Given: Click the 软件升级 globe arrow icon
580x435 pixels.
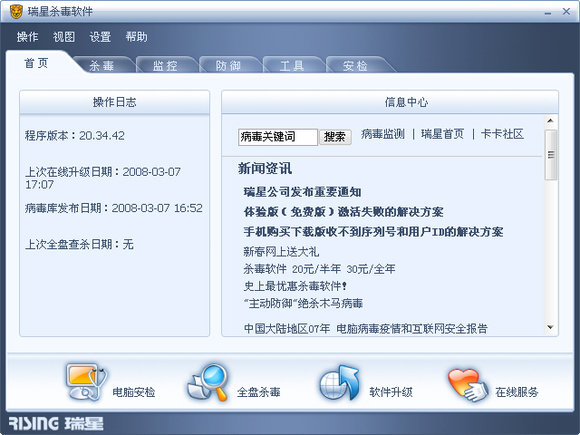Looking at the screenshot, I should (339, 382).
